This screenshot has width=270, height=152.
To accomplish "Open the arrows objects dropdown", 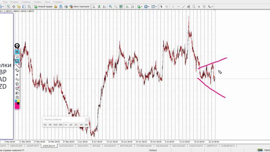I will [x=210, y=7].
